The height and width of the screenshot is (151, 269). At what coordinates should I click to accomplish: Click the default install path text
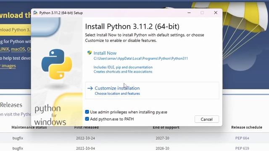click(x=141, y=59)
